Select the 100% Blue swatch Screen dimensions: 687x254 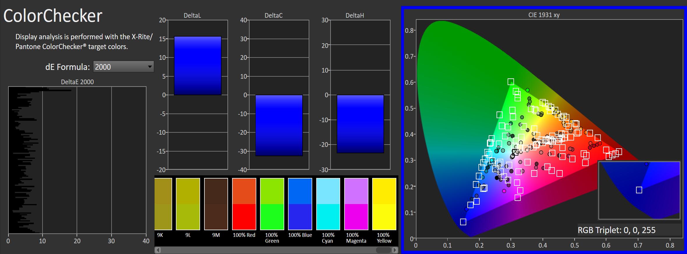coord(300,204)
